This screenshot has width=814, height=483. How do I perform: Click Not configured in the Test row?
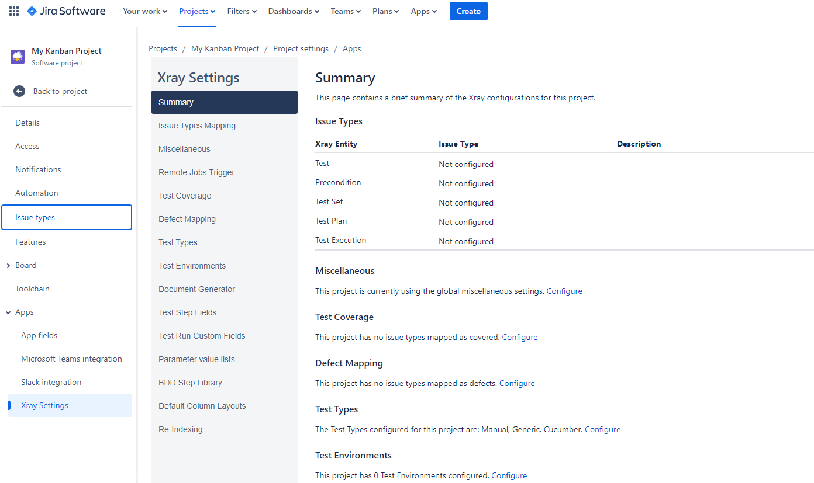pos(466,164)
